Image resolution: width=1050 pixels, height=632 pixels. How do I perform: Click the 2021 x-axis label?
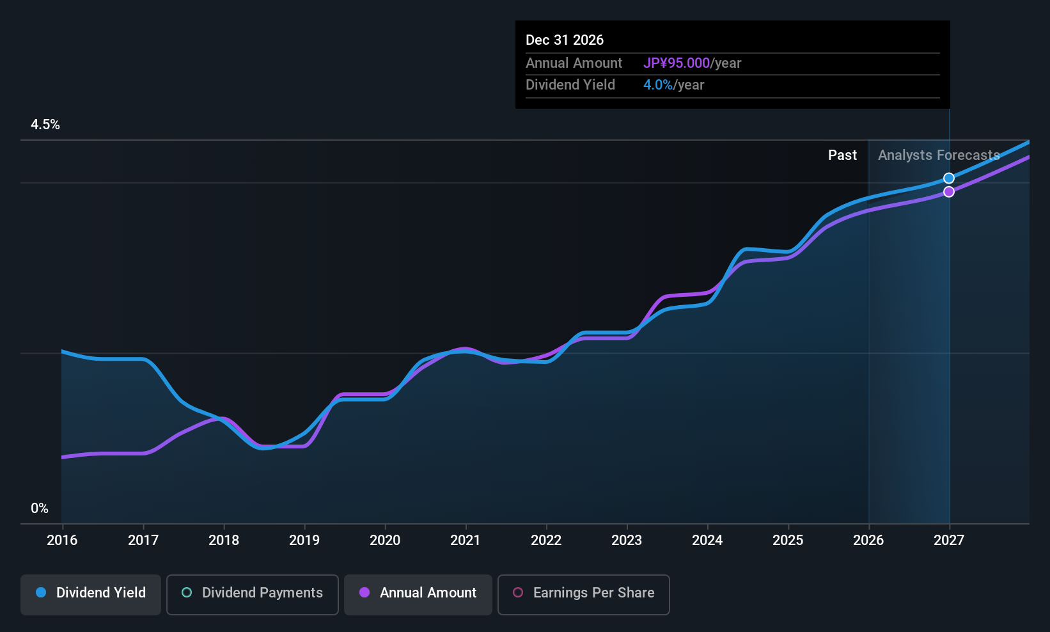tap(466, 541)
